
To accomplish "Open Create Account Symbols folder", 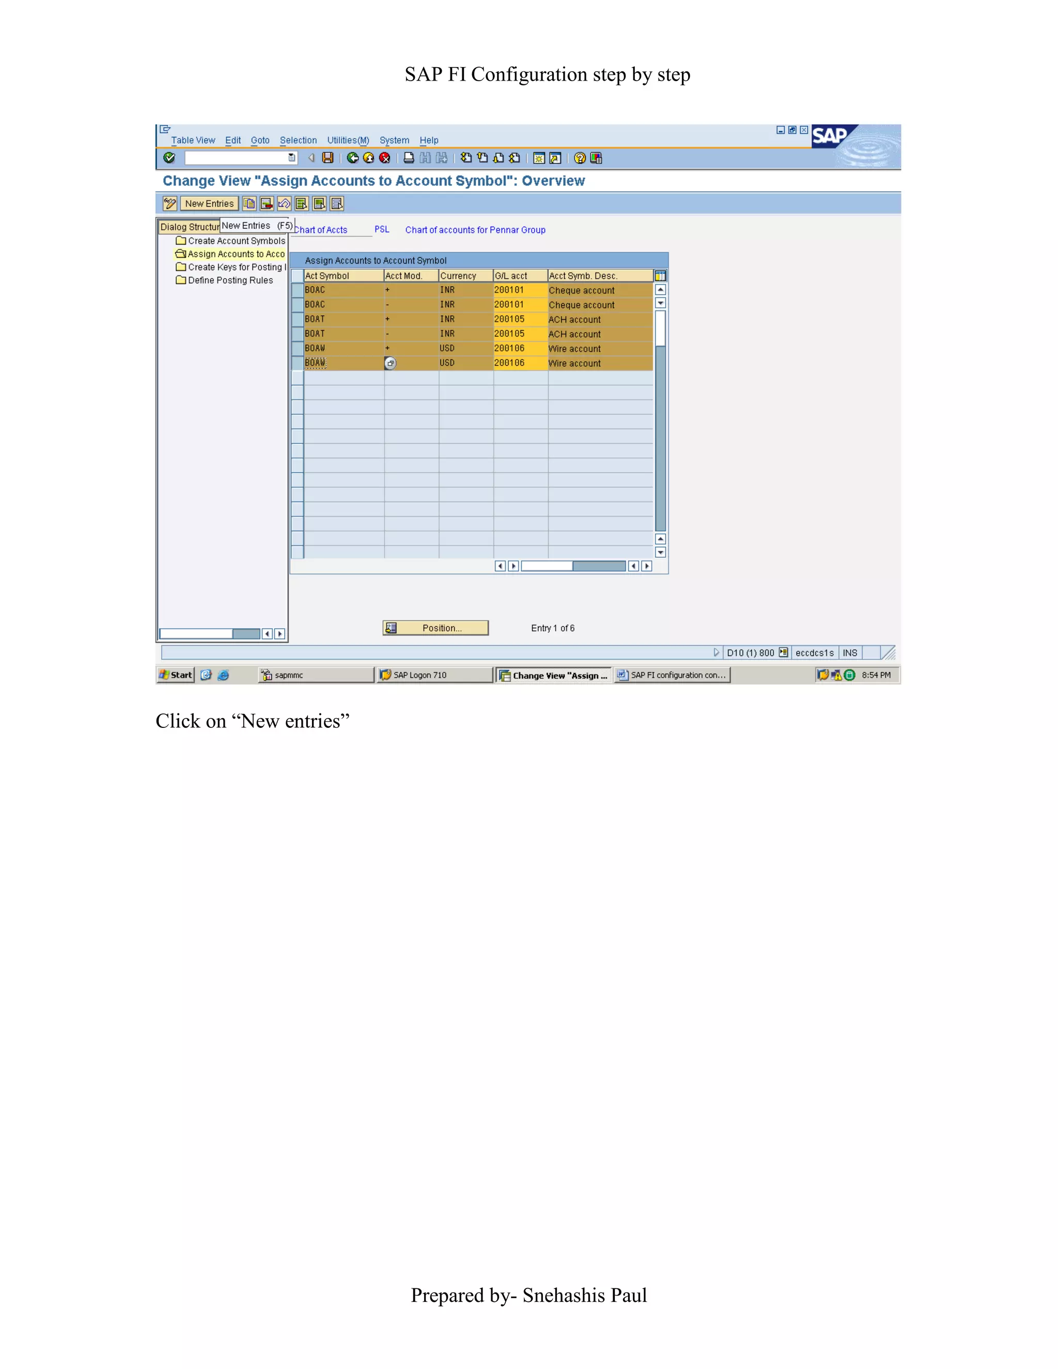I will (x=230, y=241).
